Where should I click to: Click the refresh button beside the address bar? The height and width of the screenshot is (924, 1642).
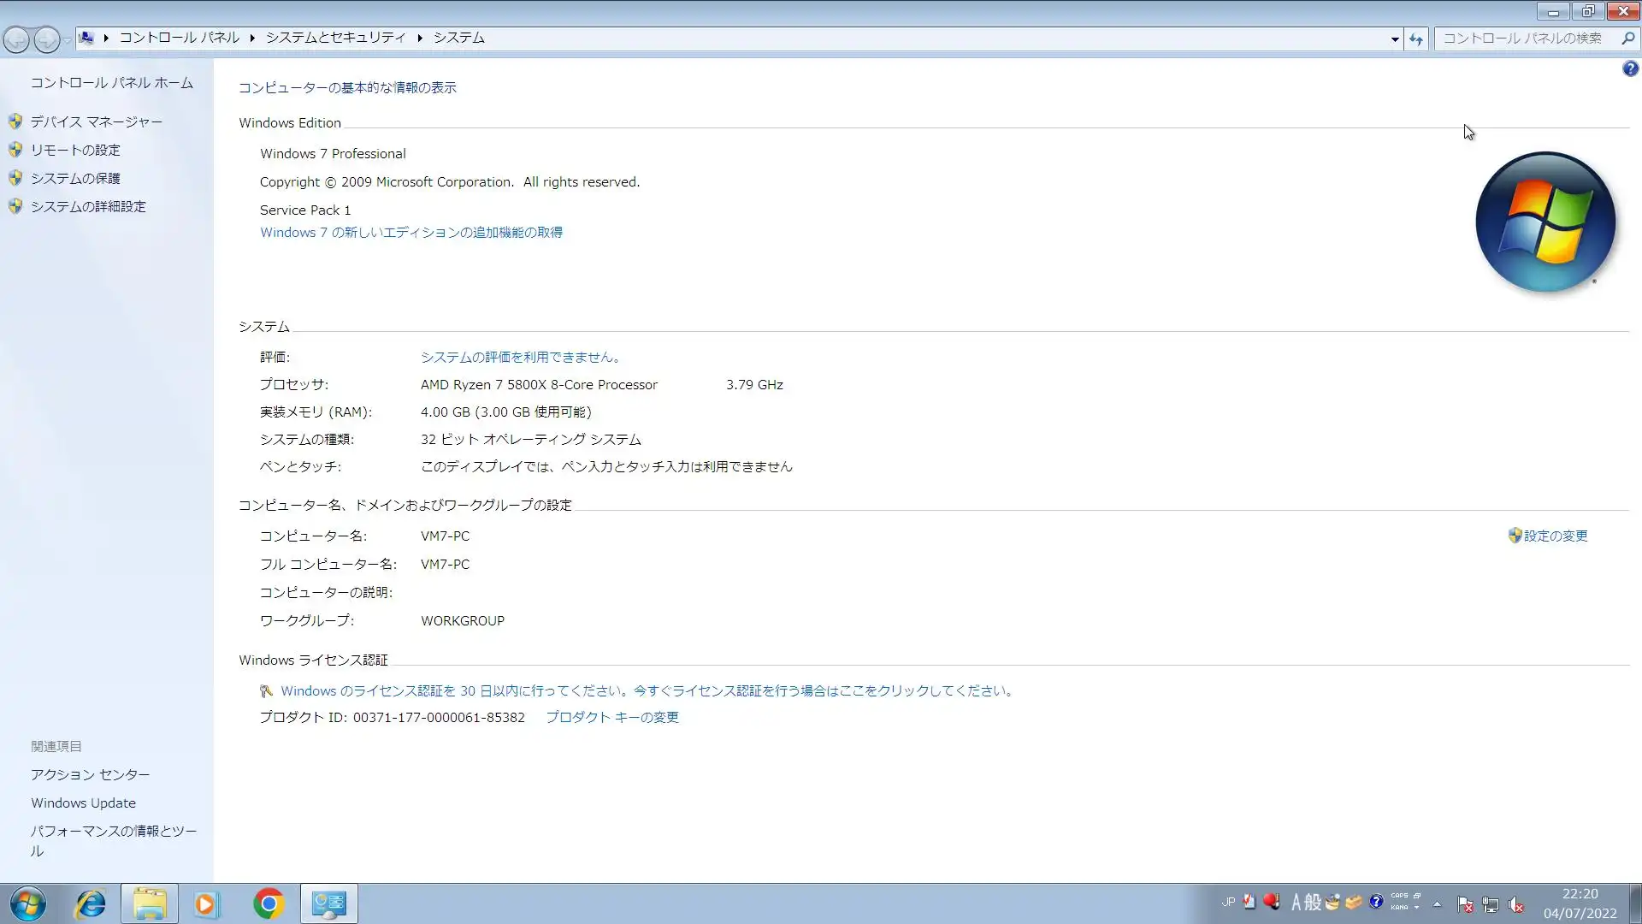coord(1416,39)
